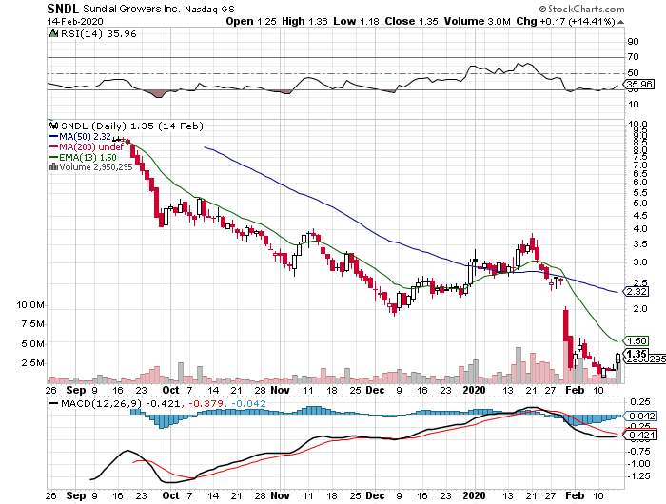Click the blue MA(50) line color marker
This screenshot has width=666, height=504.
click(x=53, y=135)
